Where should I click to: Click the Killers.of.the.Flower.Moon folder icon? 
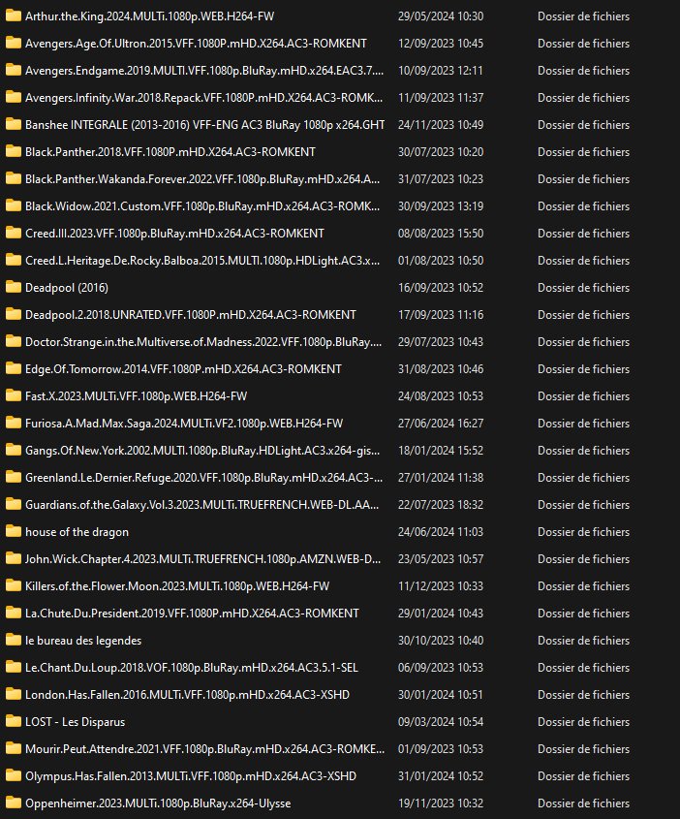13,586
